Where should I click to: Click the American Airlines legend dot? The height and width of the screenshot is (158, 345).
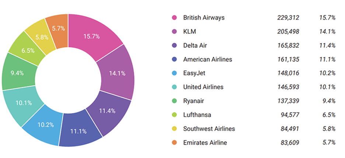[174, 59]
